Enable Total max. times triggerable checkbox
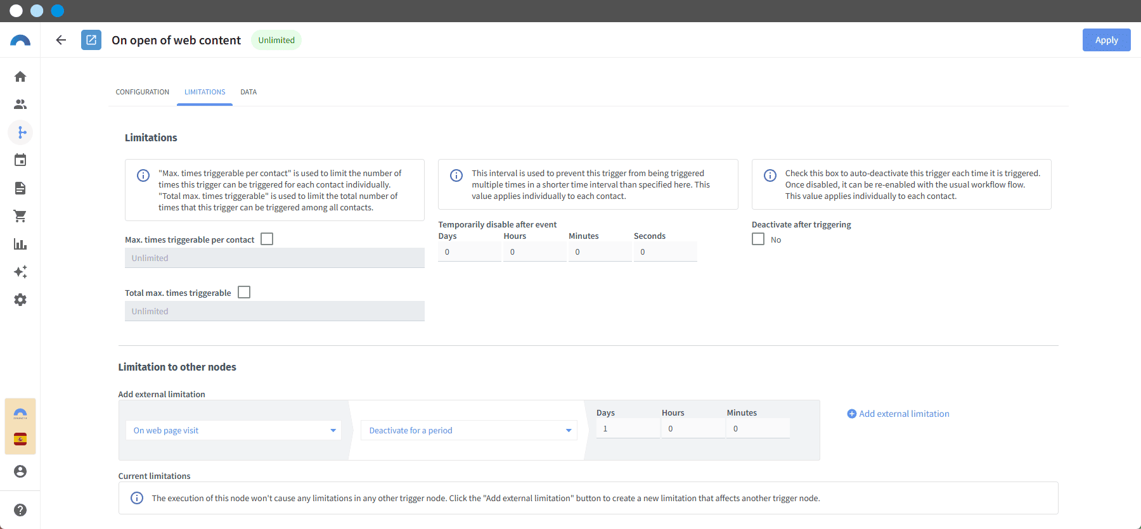This screenshot has height=529, width=1141. [x=244, y=292]
